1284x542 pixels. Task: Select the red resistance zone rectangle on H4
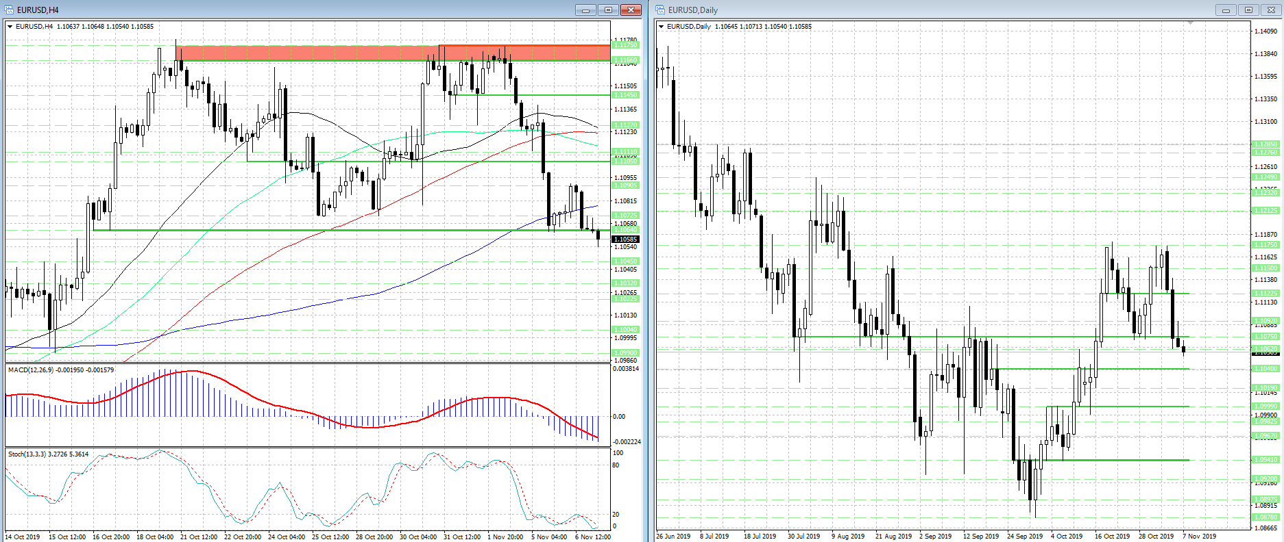tap(308, 53)
